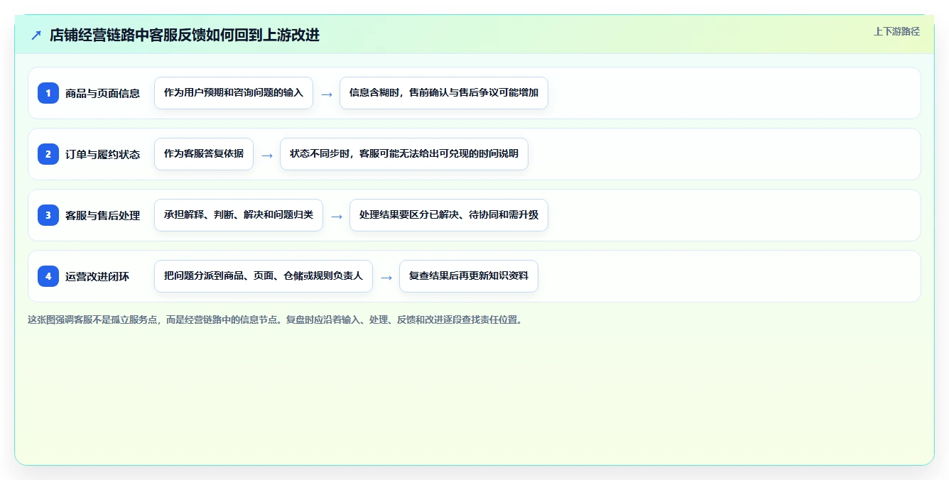The width and height of the screenshot is (949, 480).
Task: Click the 复查结果后再更新知识资料 box
Action: 469,276
